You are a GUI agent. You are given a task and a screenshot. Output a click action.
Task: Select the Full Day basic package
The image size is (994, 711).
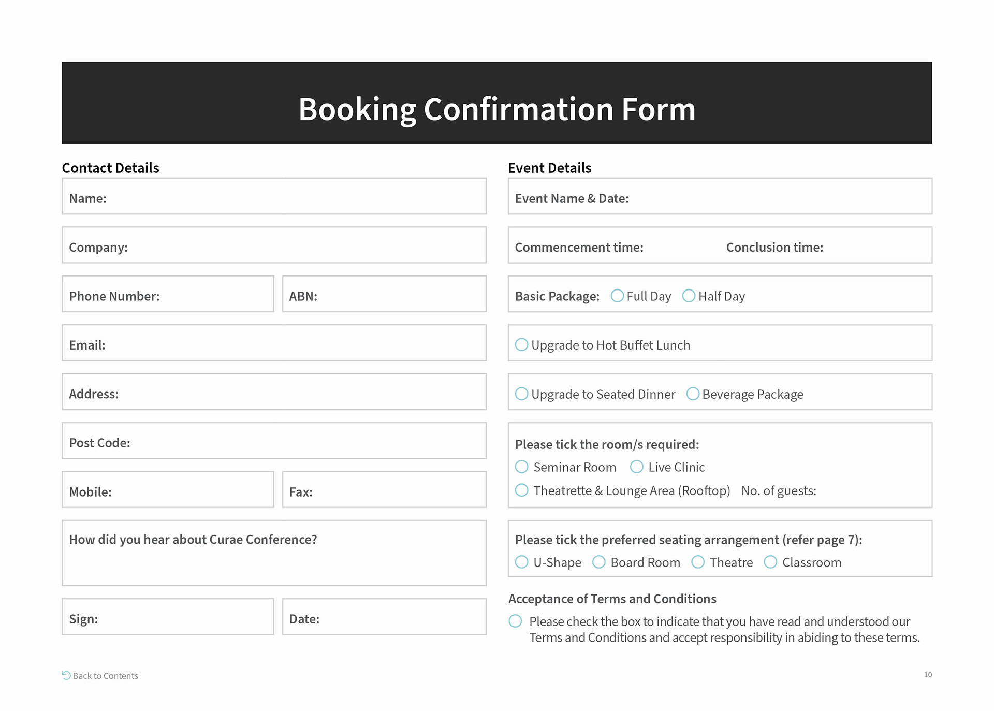tap(617, 296)
